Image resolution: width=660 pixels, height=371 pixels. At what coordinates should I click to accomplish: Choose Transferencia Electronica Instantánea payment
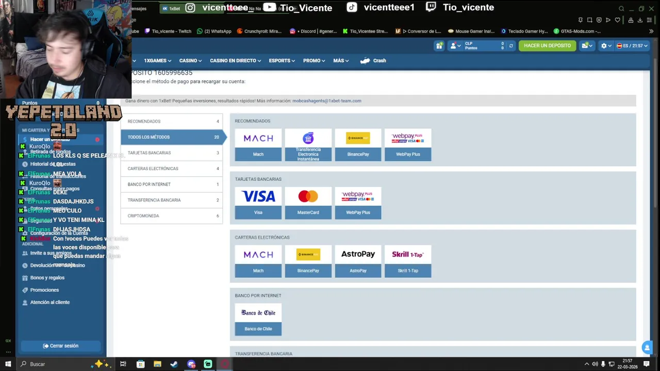tap(308, 145)
